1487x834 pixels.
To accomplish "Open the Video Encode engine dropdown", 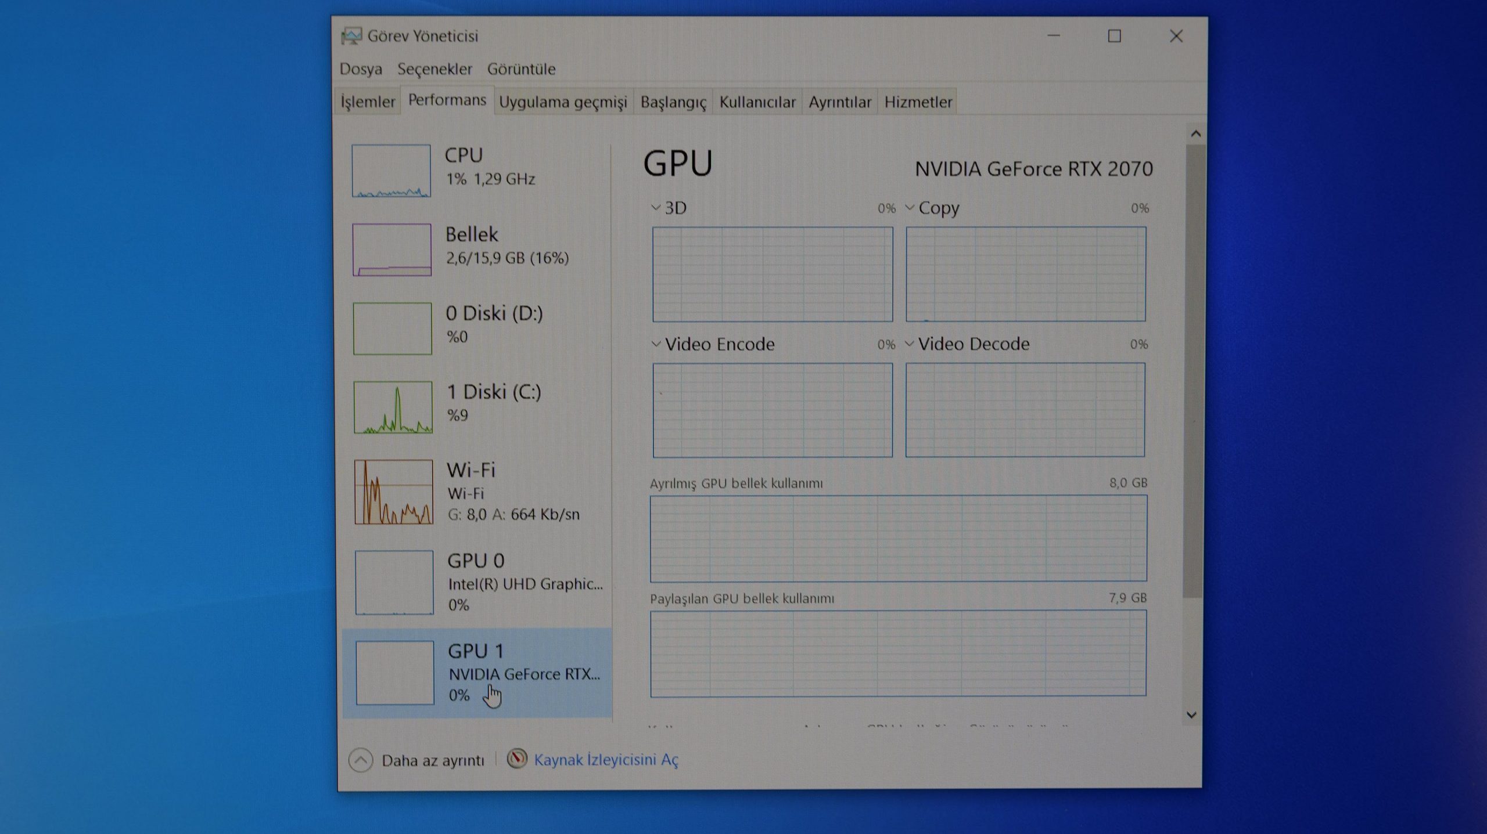I will pyautogui.click(x=656, y=344).
